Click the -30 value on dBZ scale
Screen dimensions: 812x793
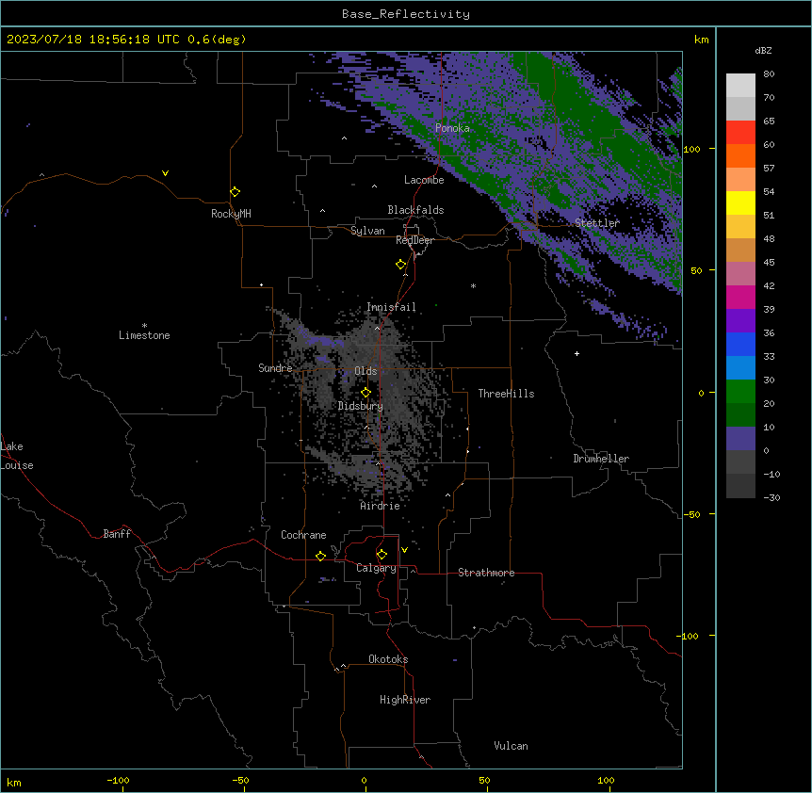point(771,498)
